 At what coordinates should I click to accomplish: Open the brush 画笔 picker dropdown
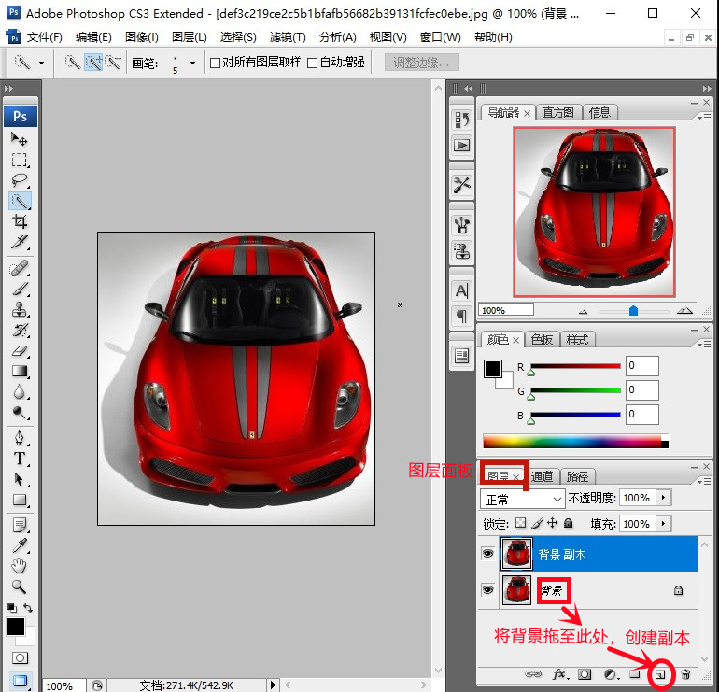click(193, 63)
